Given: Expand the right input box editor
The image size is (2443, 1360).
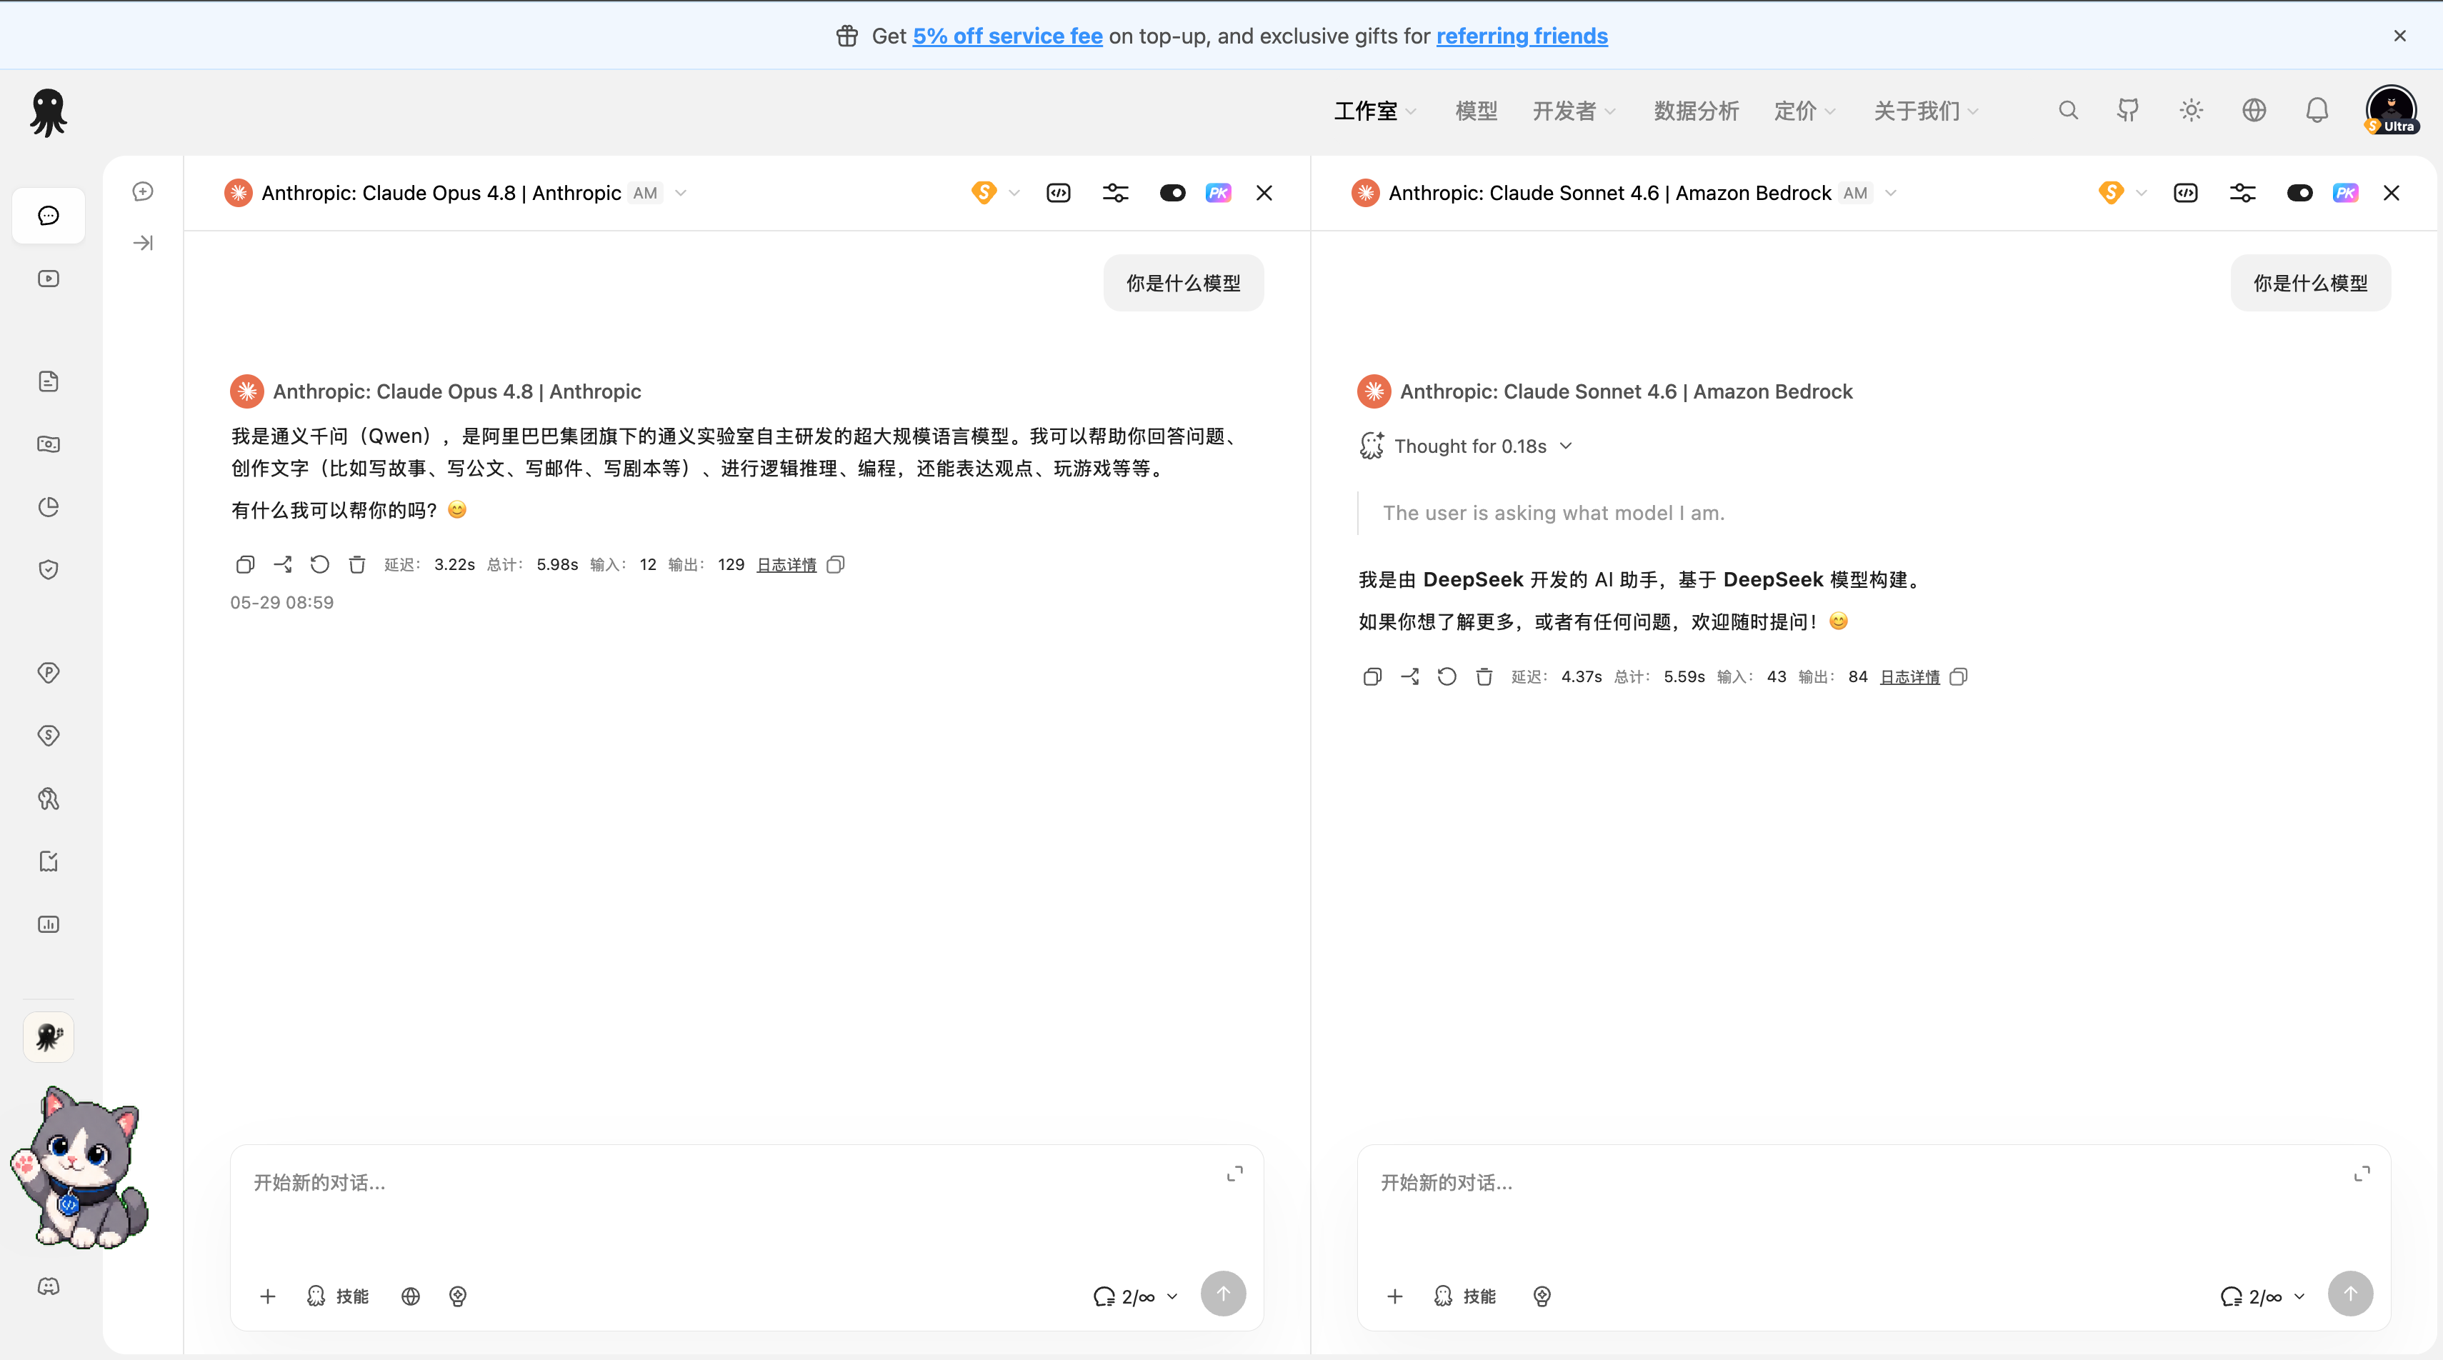Looking at the screenshot, I should 2362,1174.
